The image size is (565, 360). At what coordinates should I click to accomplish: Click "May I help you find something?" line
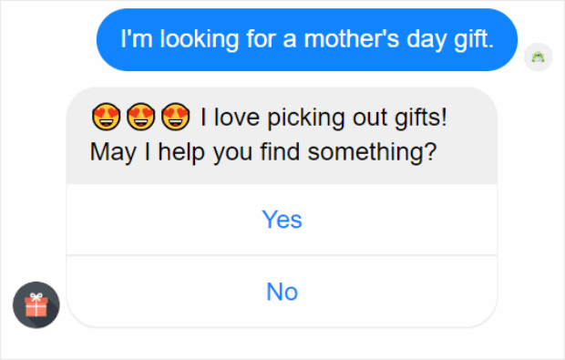coord(263,152)
